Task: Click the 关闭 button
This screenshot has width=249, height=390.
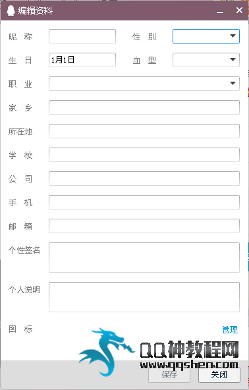Action: point(219,374)
